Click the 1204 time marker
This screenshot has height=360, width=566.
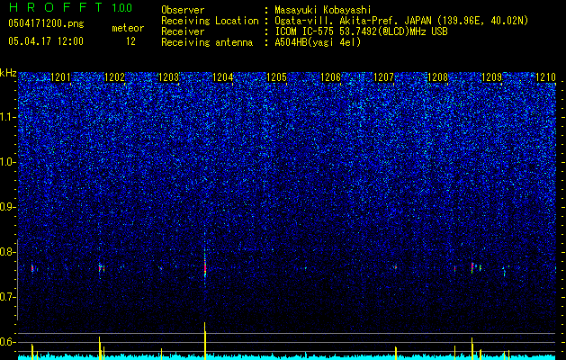(223, 77)
